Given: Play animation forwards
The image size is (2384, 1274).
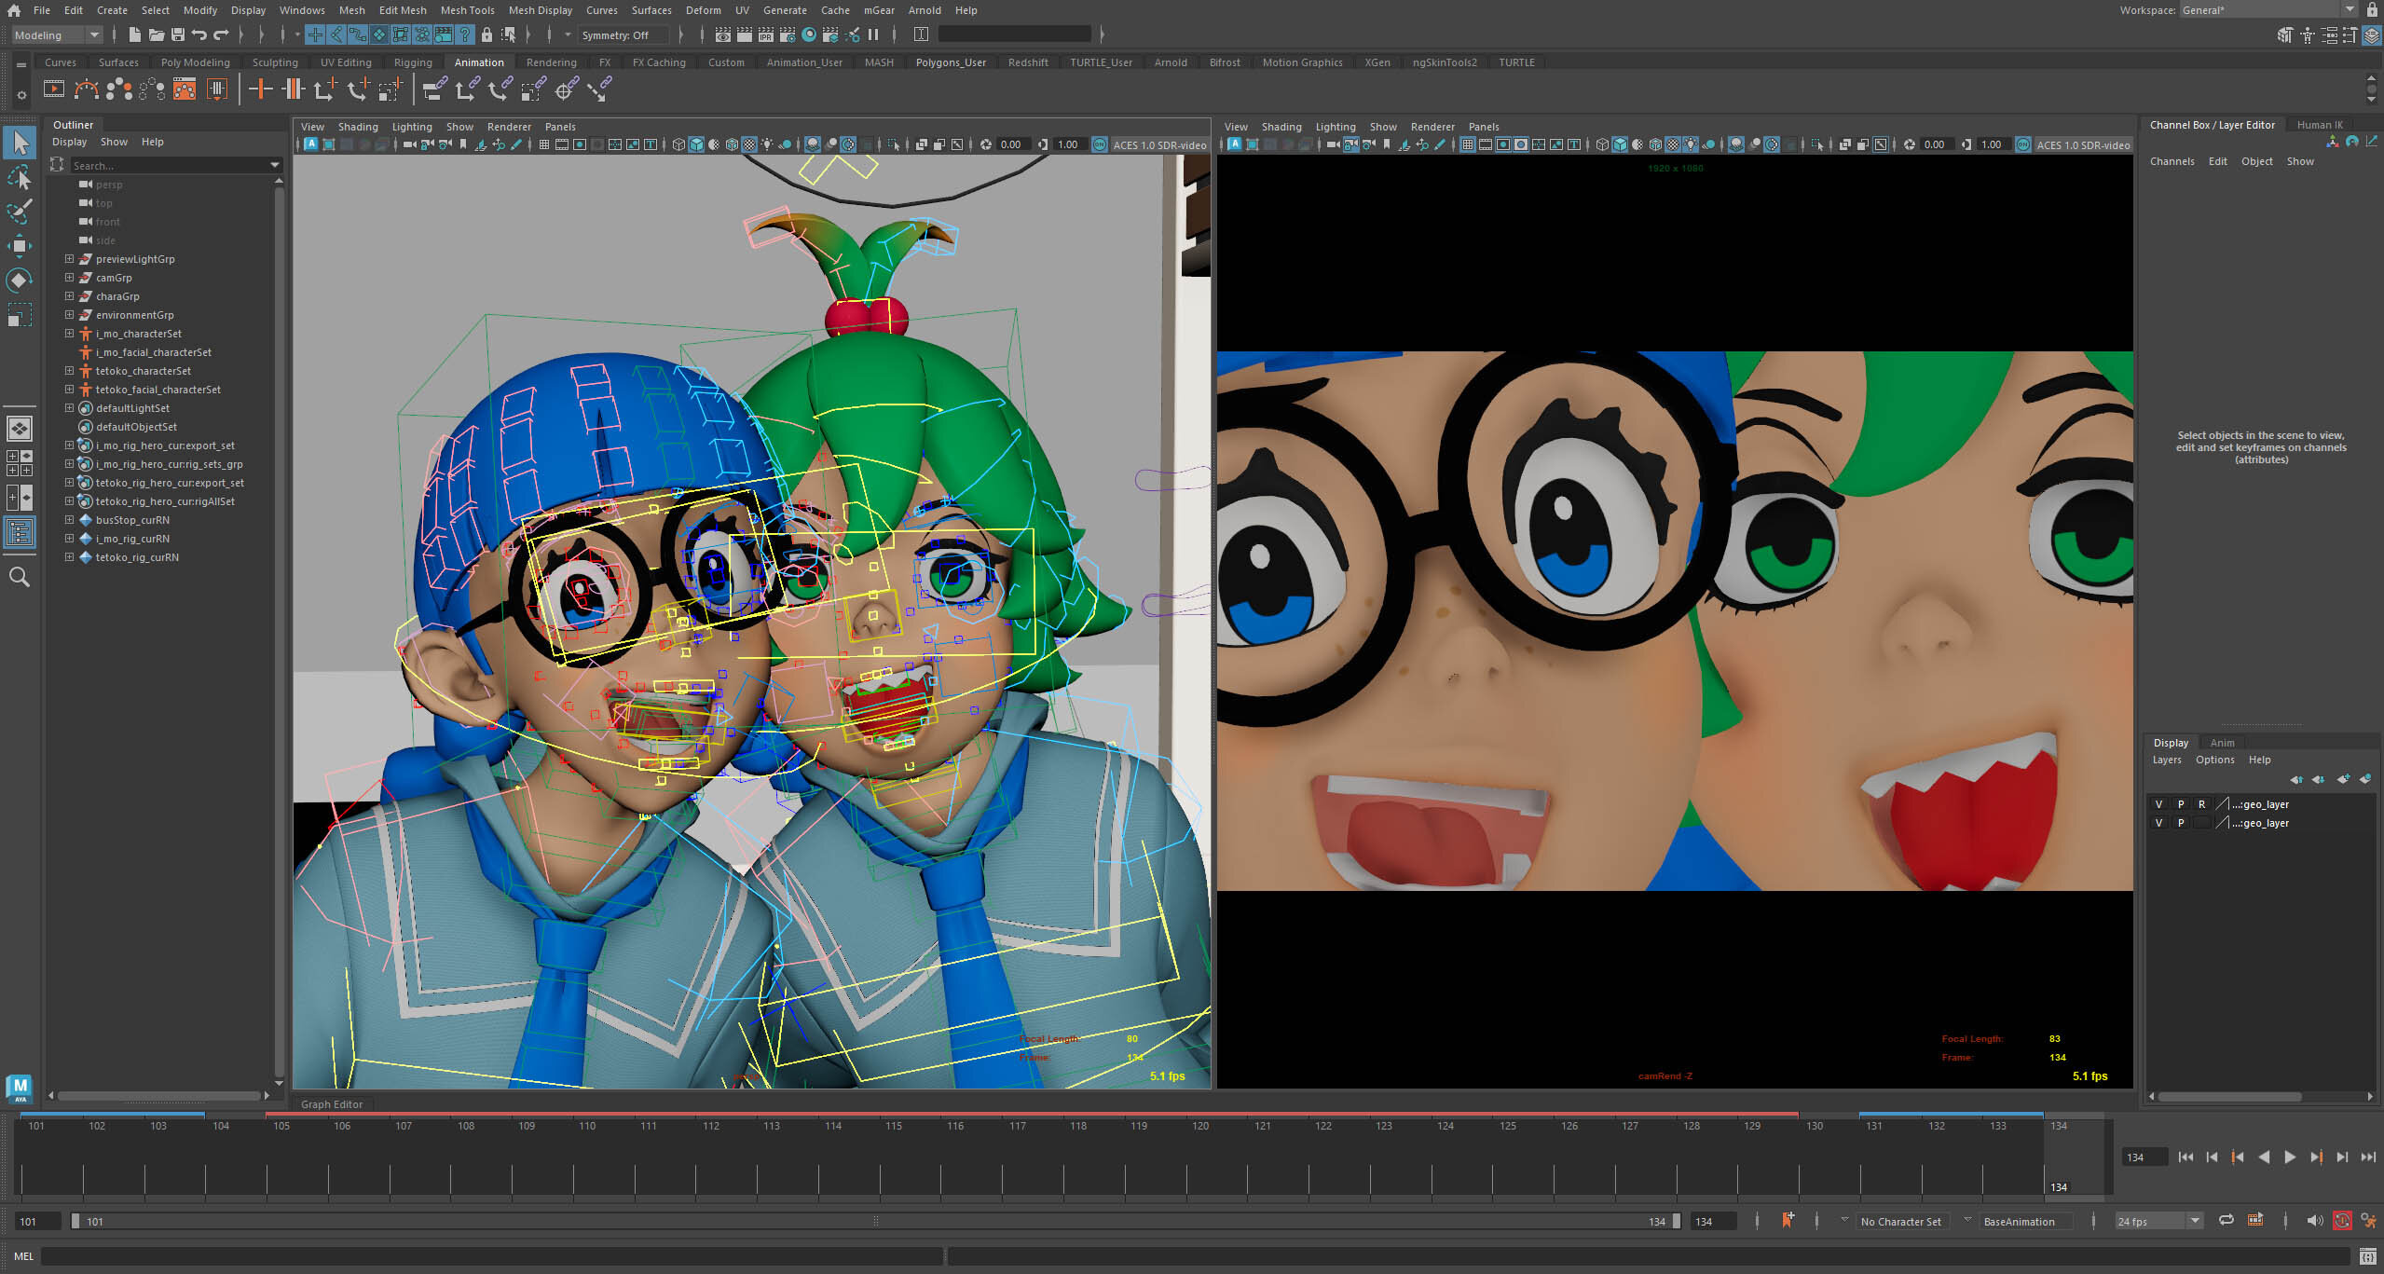Looking at the screenshot, I should click(2290, 1158).
